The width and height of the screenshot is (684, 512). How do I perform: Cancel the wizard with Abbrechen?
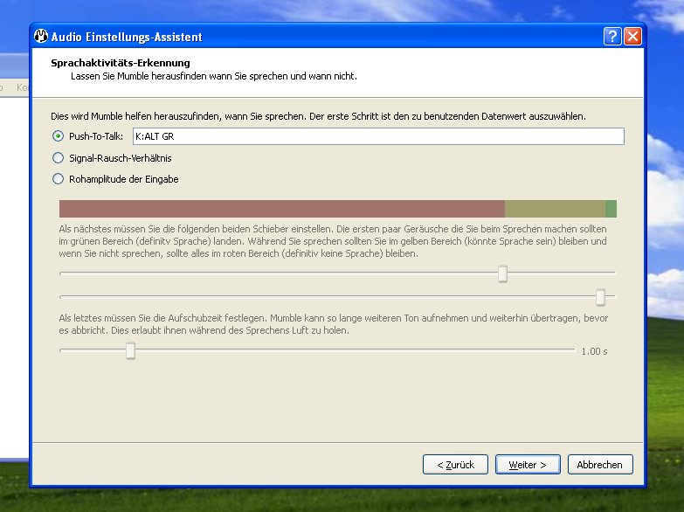(x=599, y=465)
